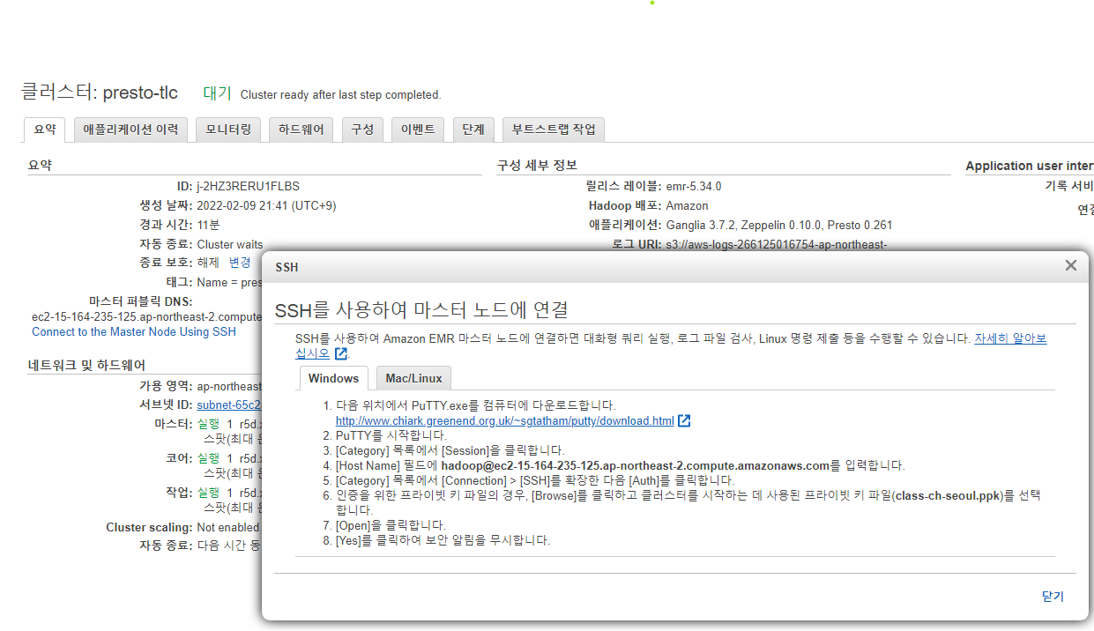
Task: Click Connect to the Master Node Using SSH
Action: [134, 332]
